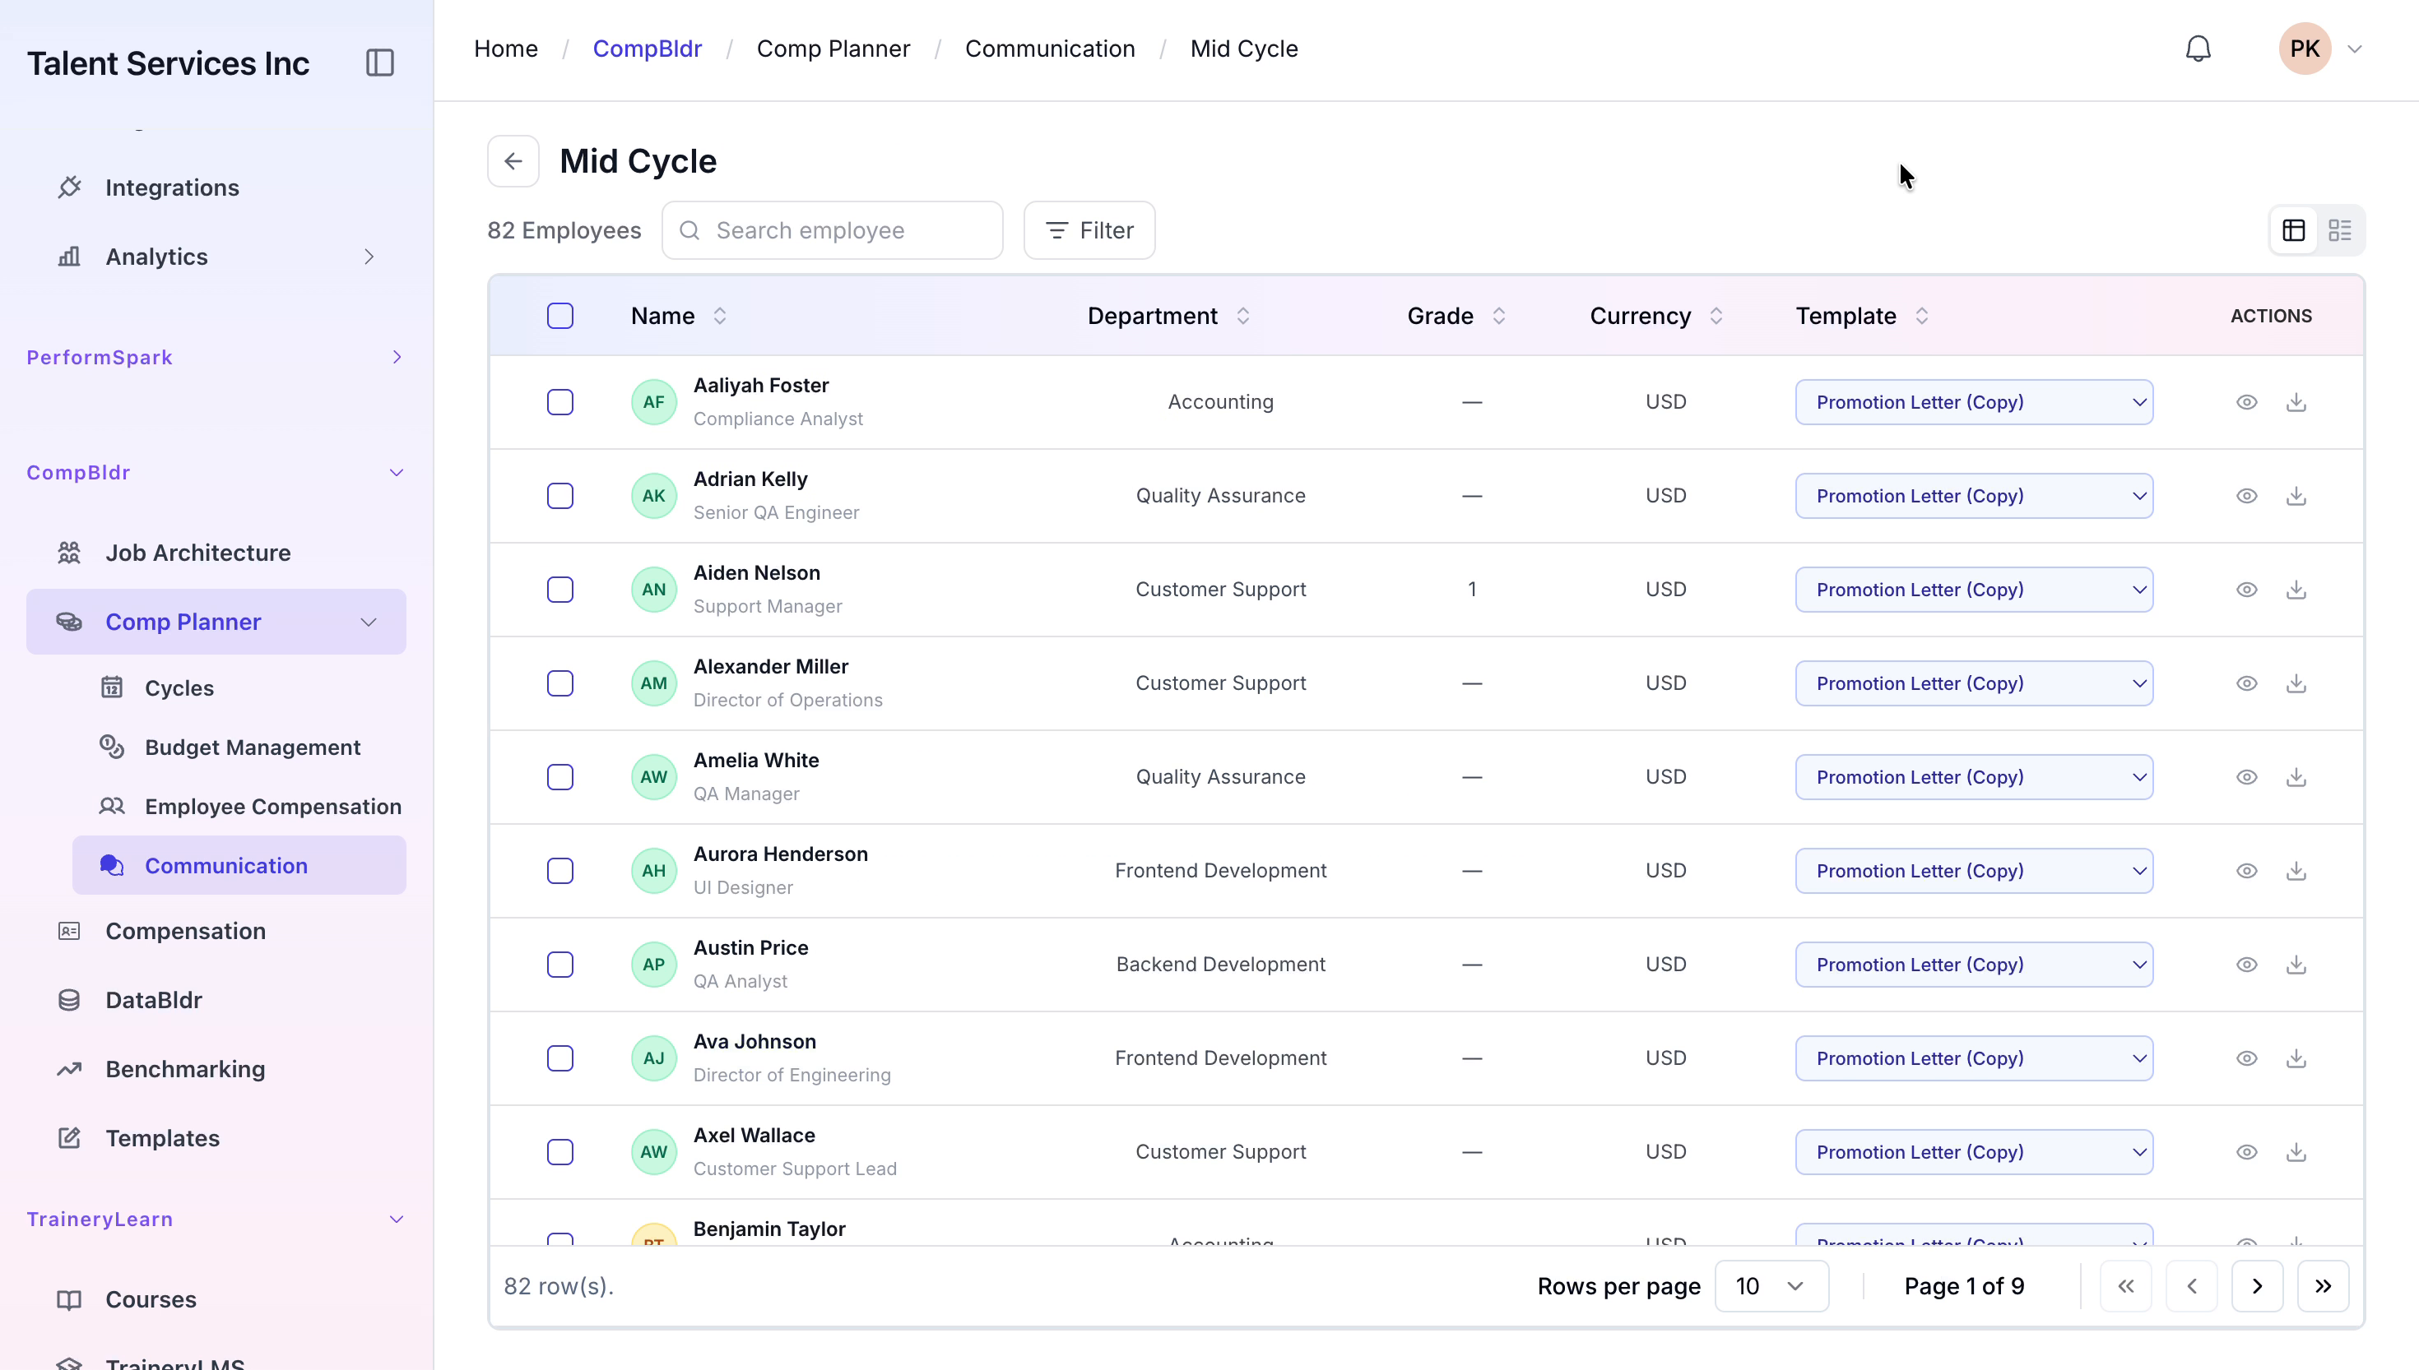Download Aaliyah Foster's letter
Screen dimensions: 2419x1370
2296,402
